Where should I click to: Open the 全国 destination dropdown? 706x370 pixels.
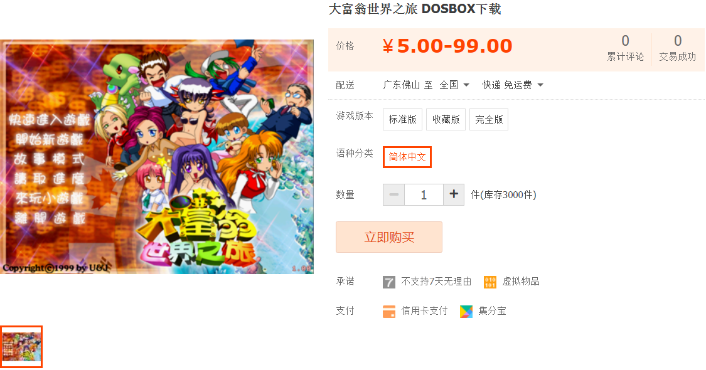click(x=454, y=85)
